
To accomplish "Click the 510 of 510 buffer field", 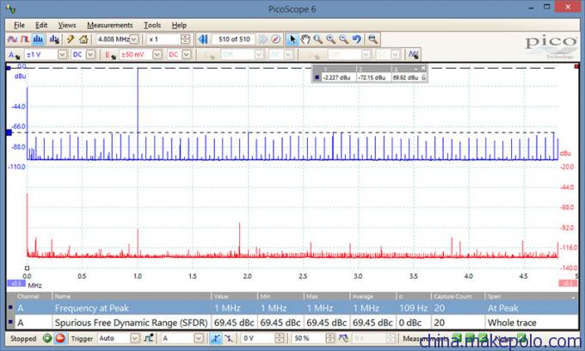I will (x=234, y=40).
